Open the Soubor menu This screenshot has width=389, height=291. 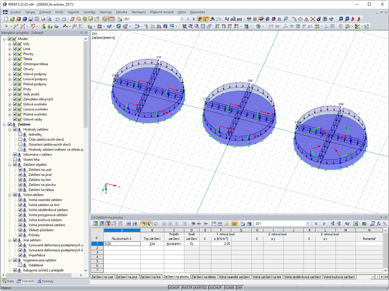[16, 12]
